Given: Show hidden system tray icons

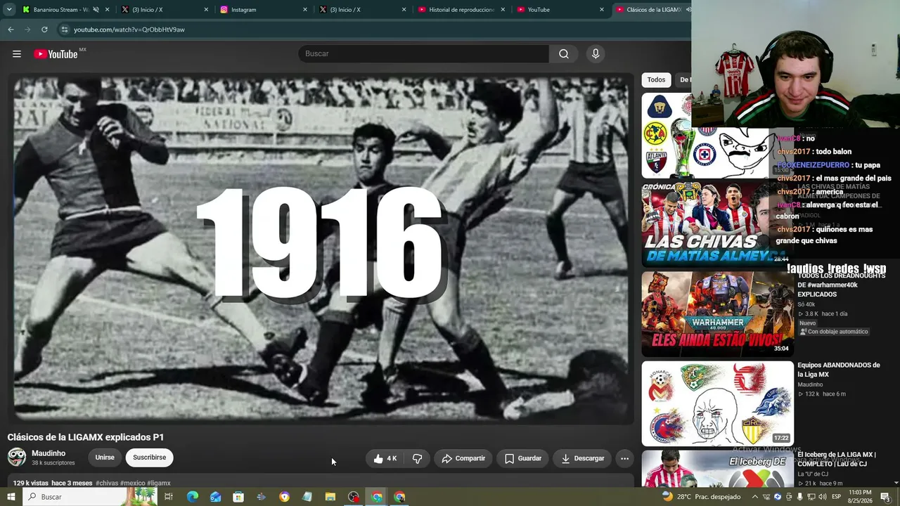Looking at the screenshot, I should (x=755, y=497).
